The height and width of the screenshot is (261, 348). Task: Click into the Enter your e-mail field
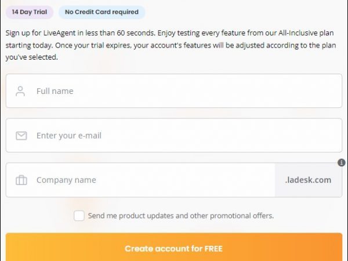pos(180,136)
